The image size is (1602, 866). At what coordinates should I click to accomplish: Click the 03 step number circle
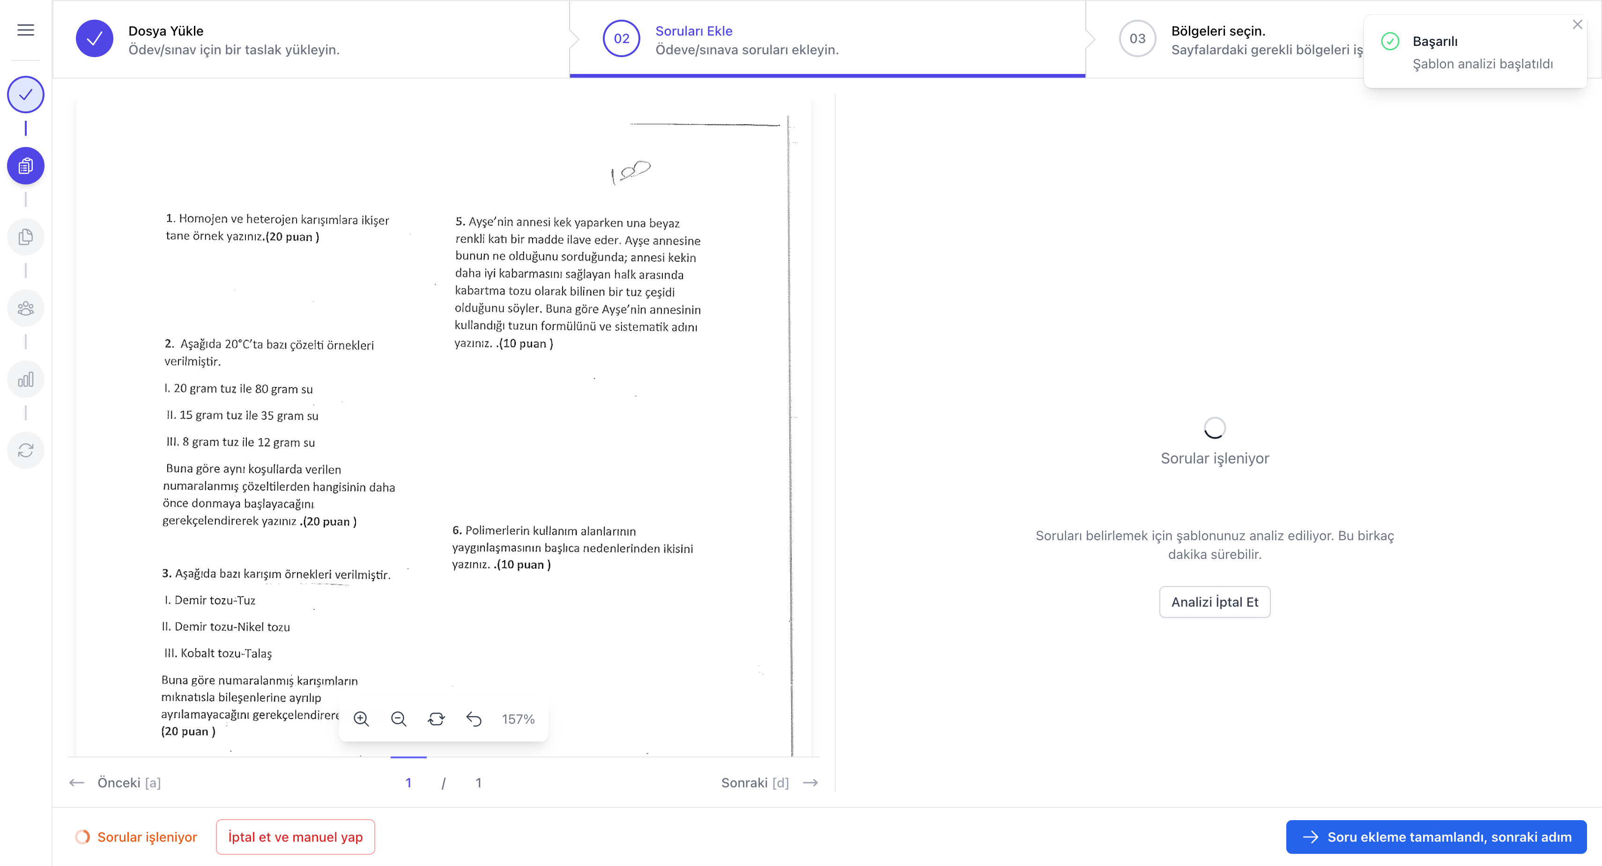[x=1137, y=38]
